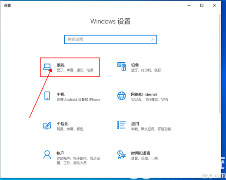The image size is (226, 180).
Task: Click description 显示、声音、通知、电源
Action: coord(75,70)
